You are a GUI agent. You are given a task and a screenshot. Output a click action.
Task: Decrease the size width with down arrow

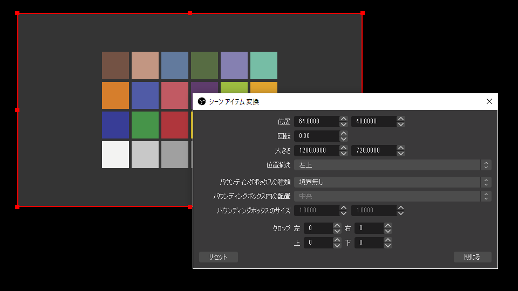point(344,154)
